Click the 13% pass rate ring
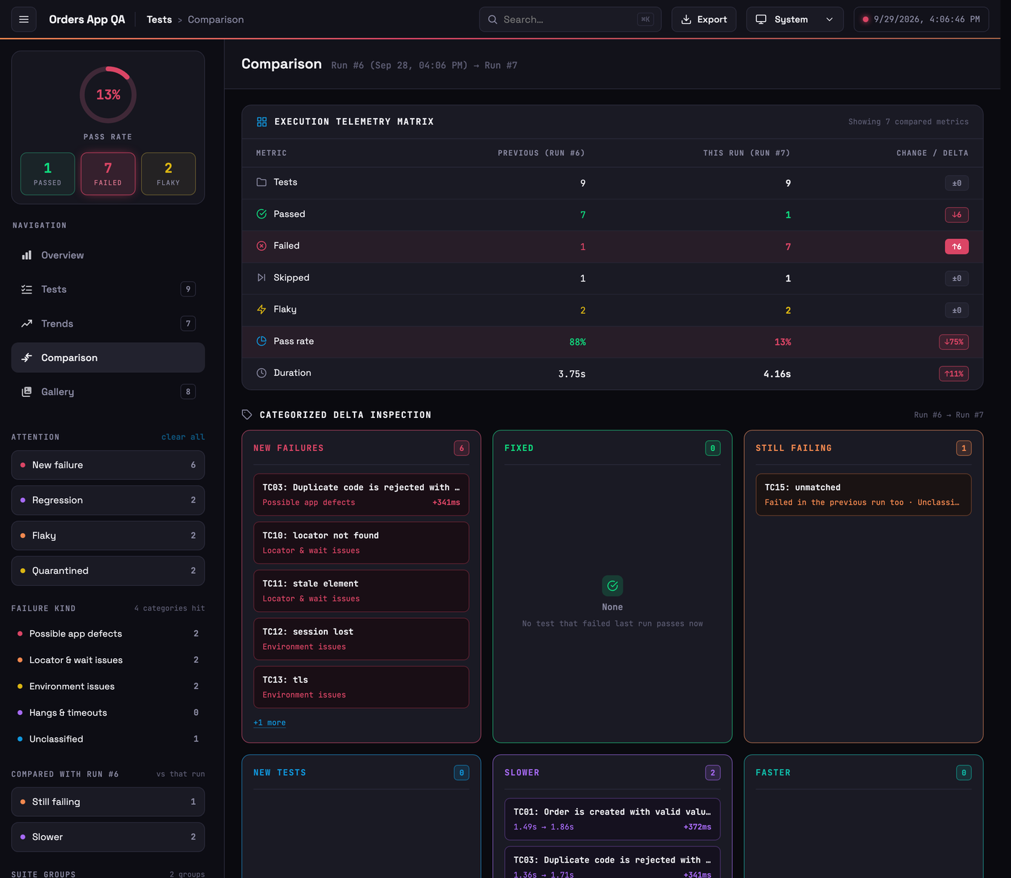This screenshot has height=878, width=1011. coord(108,95)
